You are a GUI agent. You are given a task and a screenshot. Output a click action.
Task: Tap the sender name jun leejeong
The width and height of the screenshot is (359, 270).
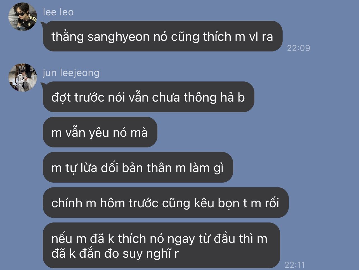click(71, 73)
